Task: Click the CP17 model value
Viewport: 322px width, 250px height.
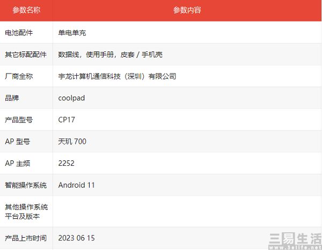Action: point(67,120)
